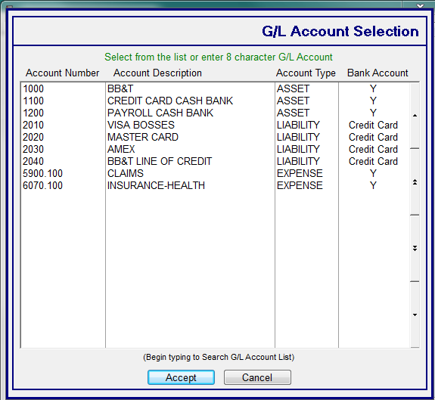Click the double down arrow page-down icon
The image size is (435, 400).
point(415,248)
